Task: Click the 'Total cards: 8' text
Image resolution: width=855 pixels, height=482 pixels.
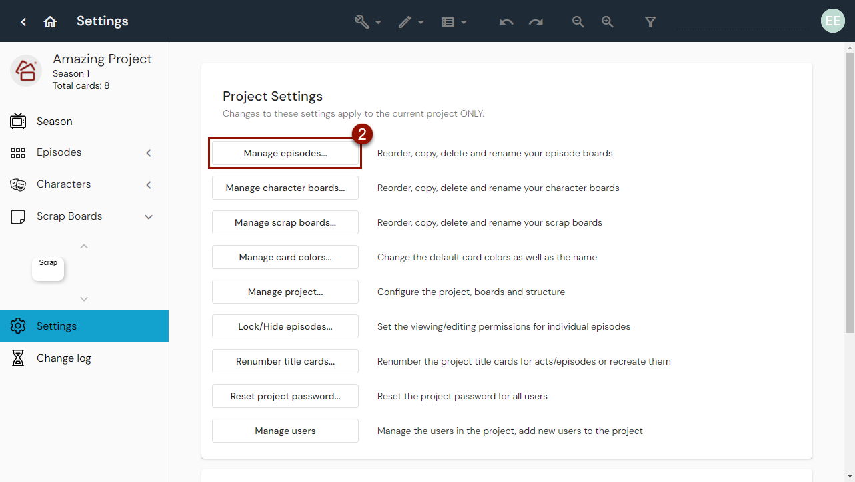Action: coord(81,85)
